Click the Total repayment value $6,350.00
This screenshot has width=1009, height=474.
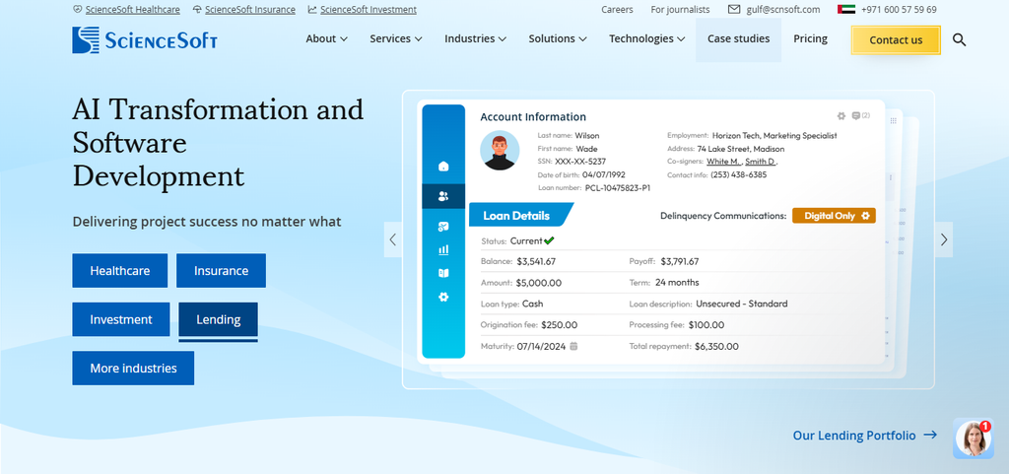point(717,346)
